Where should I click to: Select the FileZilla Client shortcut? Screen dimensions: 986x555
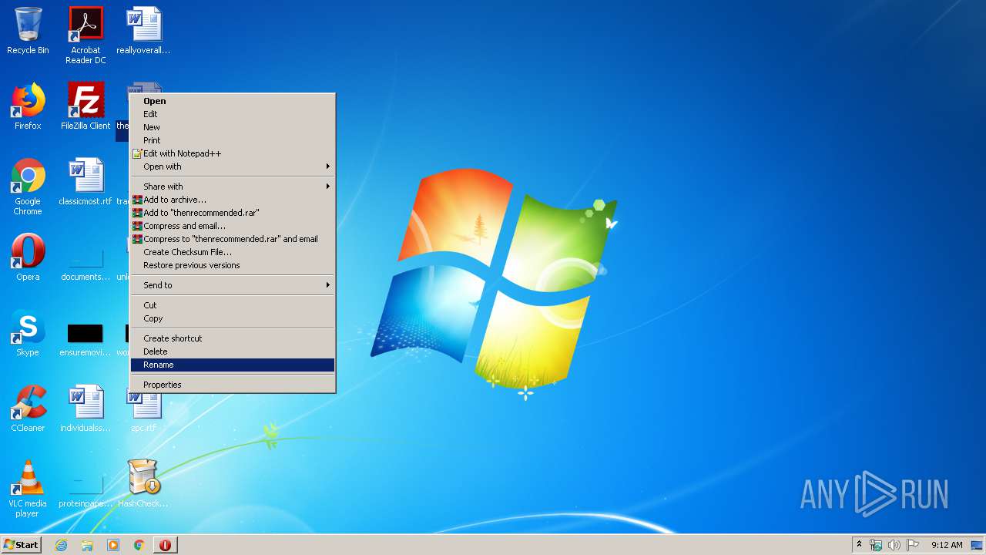click(86, 106)
